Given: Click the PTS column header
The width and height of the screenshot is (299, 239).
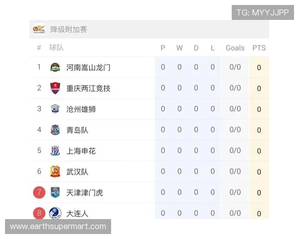Looking at the screenshot, I should (259, 48).
